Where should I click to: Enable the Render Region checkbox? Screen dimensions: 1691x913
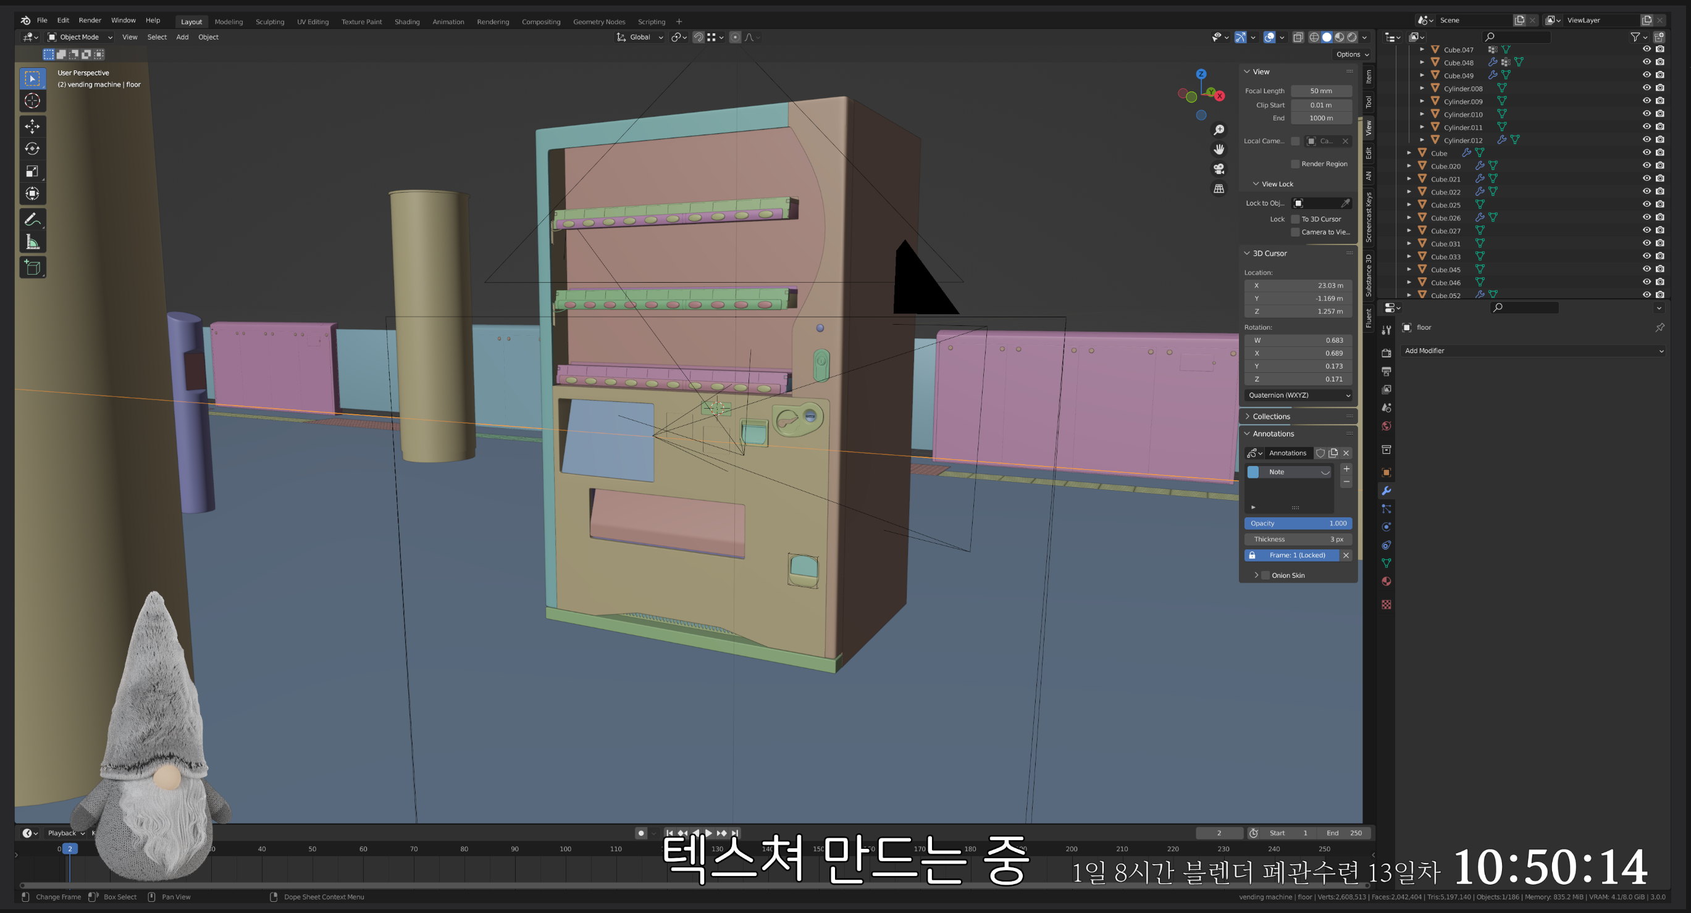(1295, 164)
